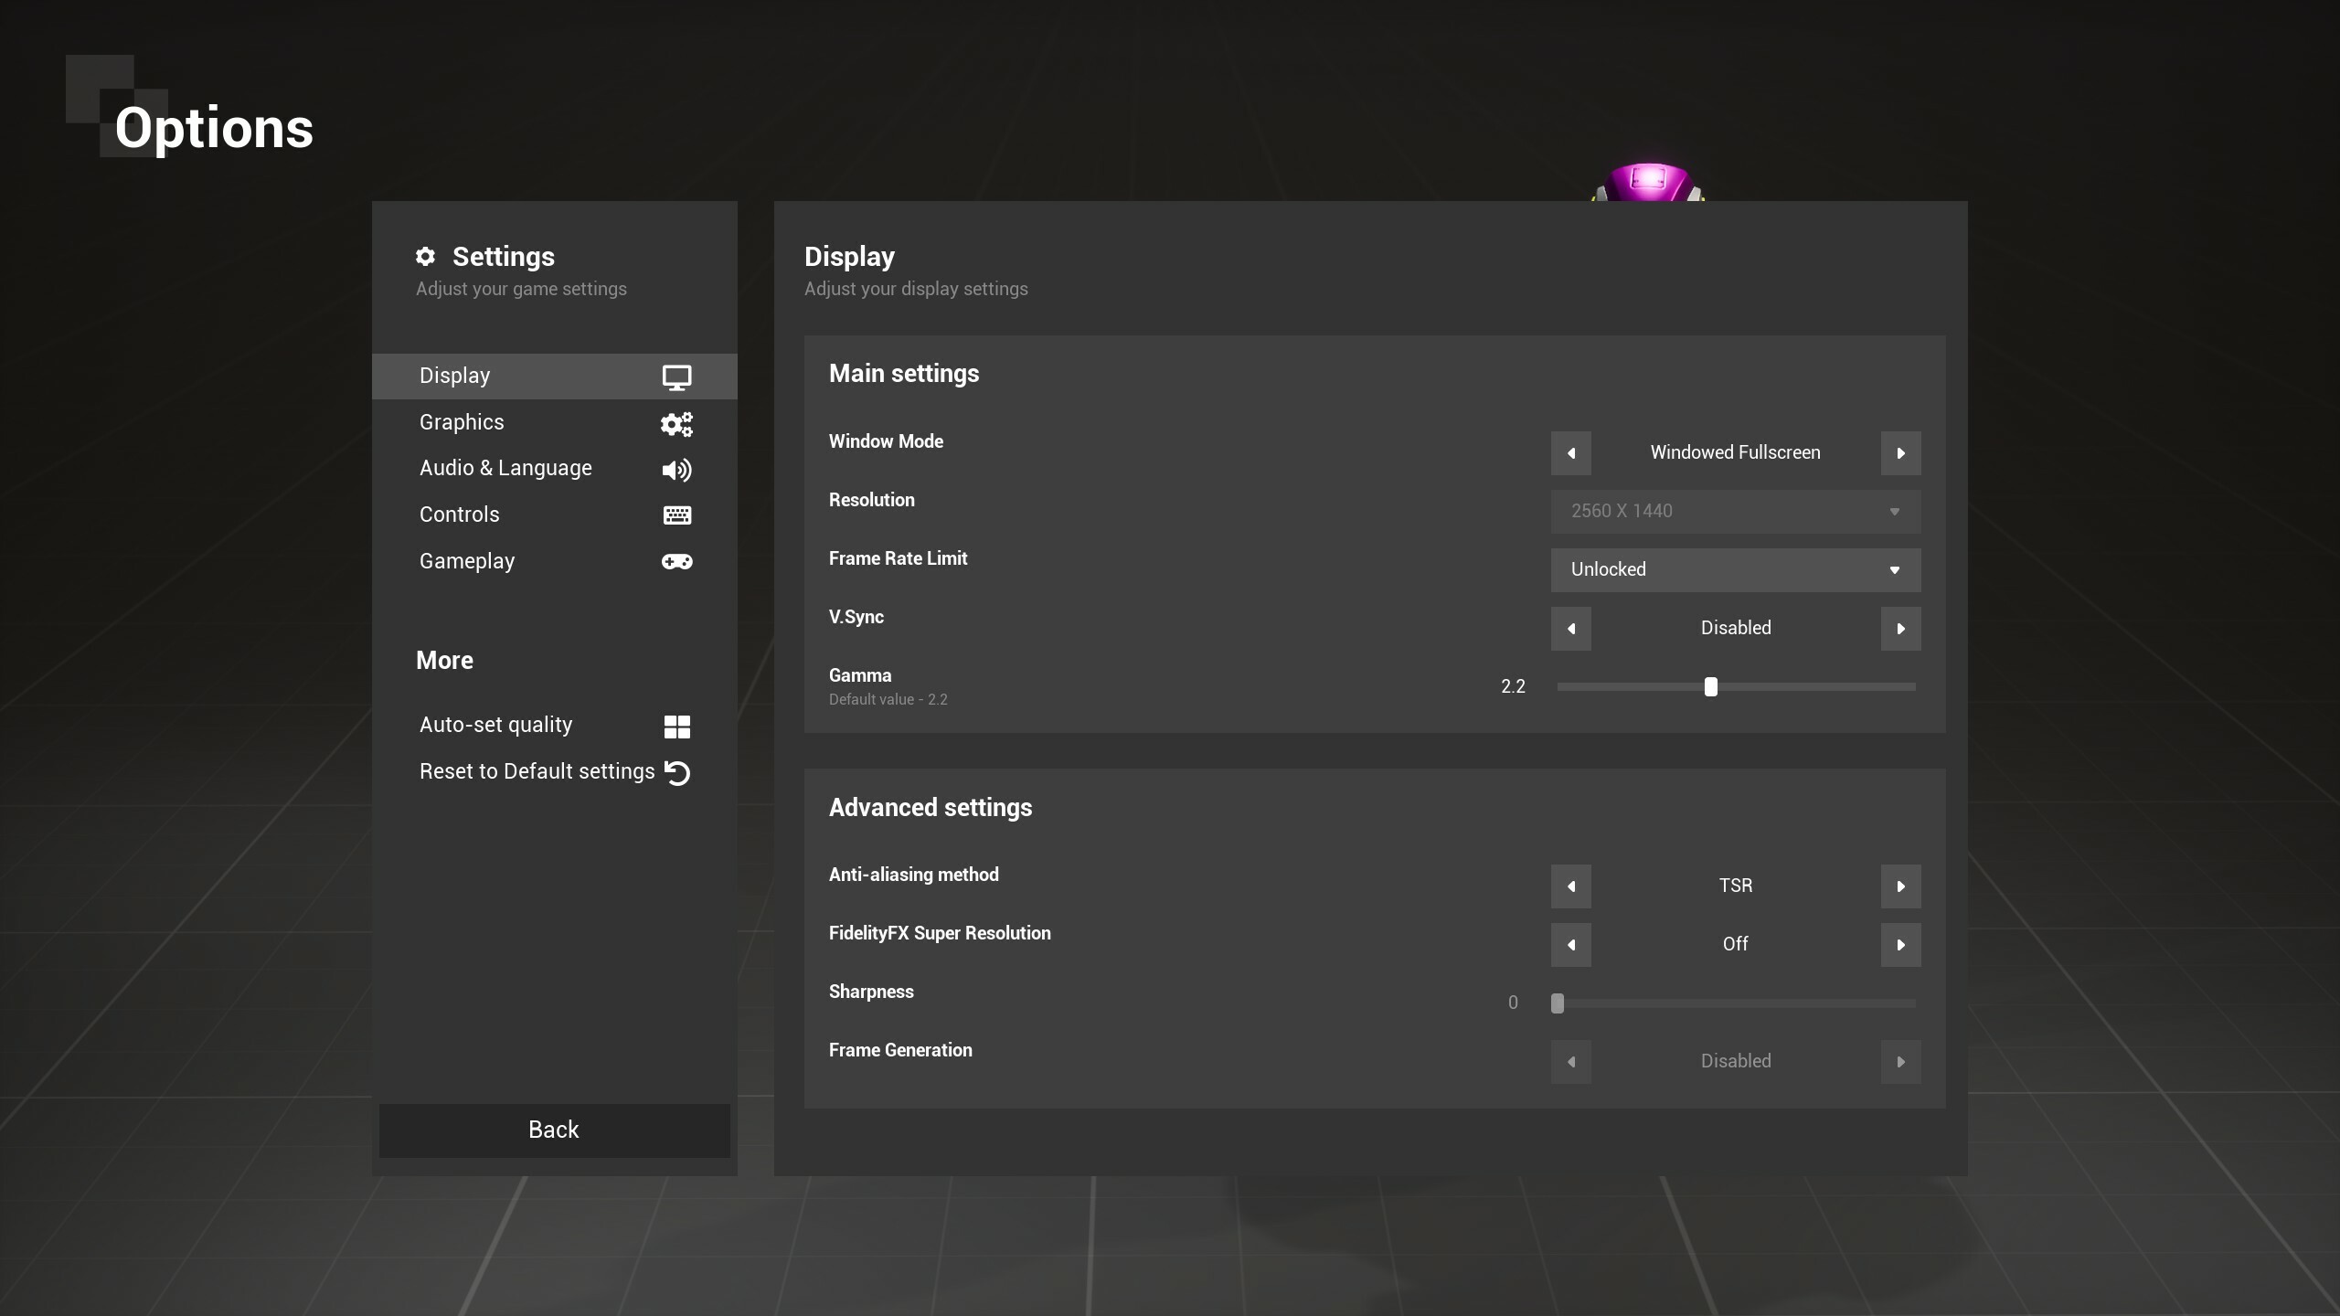Click the Default value - 2.2 note
The width and height of the screenshot is (2340, 1316).
[888, 699]
